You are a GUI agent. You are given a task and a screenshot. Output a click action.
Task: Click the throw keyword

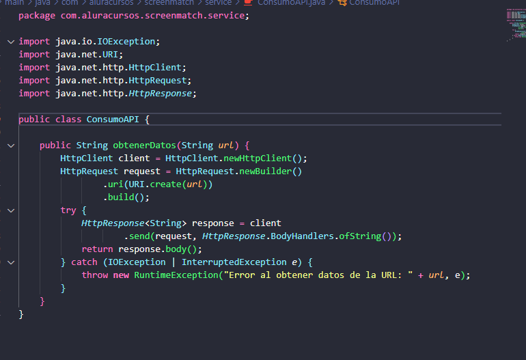tap(94, 275)
